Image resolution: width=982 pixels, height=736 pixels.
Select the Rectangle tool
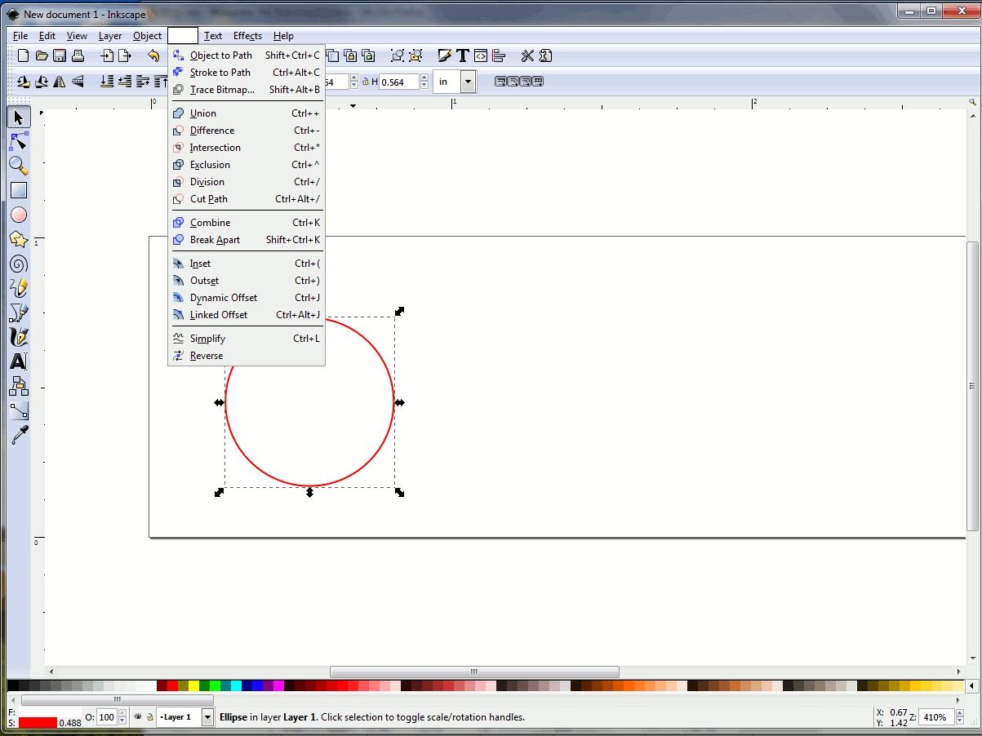coord(19,190)
